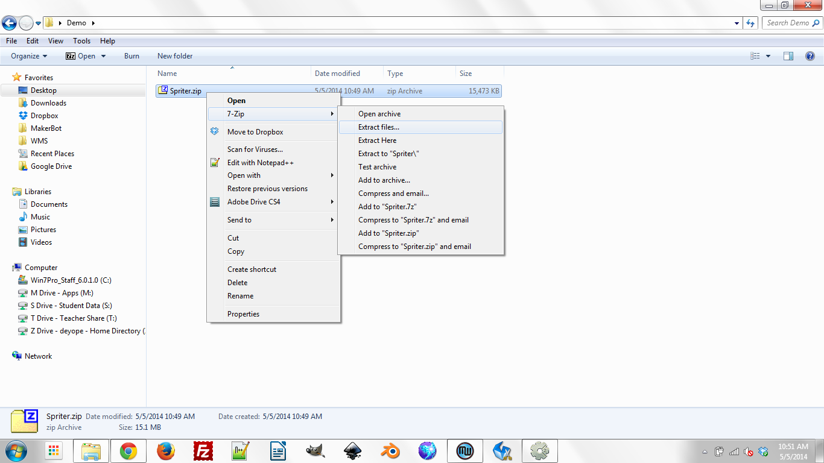Click the Spriter.zip file icon
Screen dimensions: 824x463
tap(162, 91)
